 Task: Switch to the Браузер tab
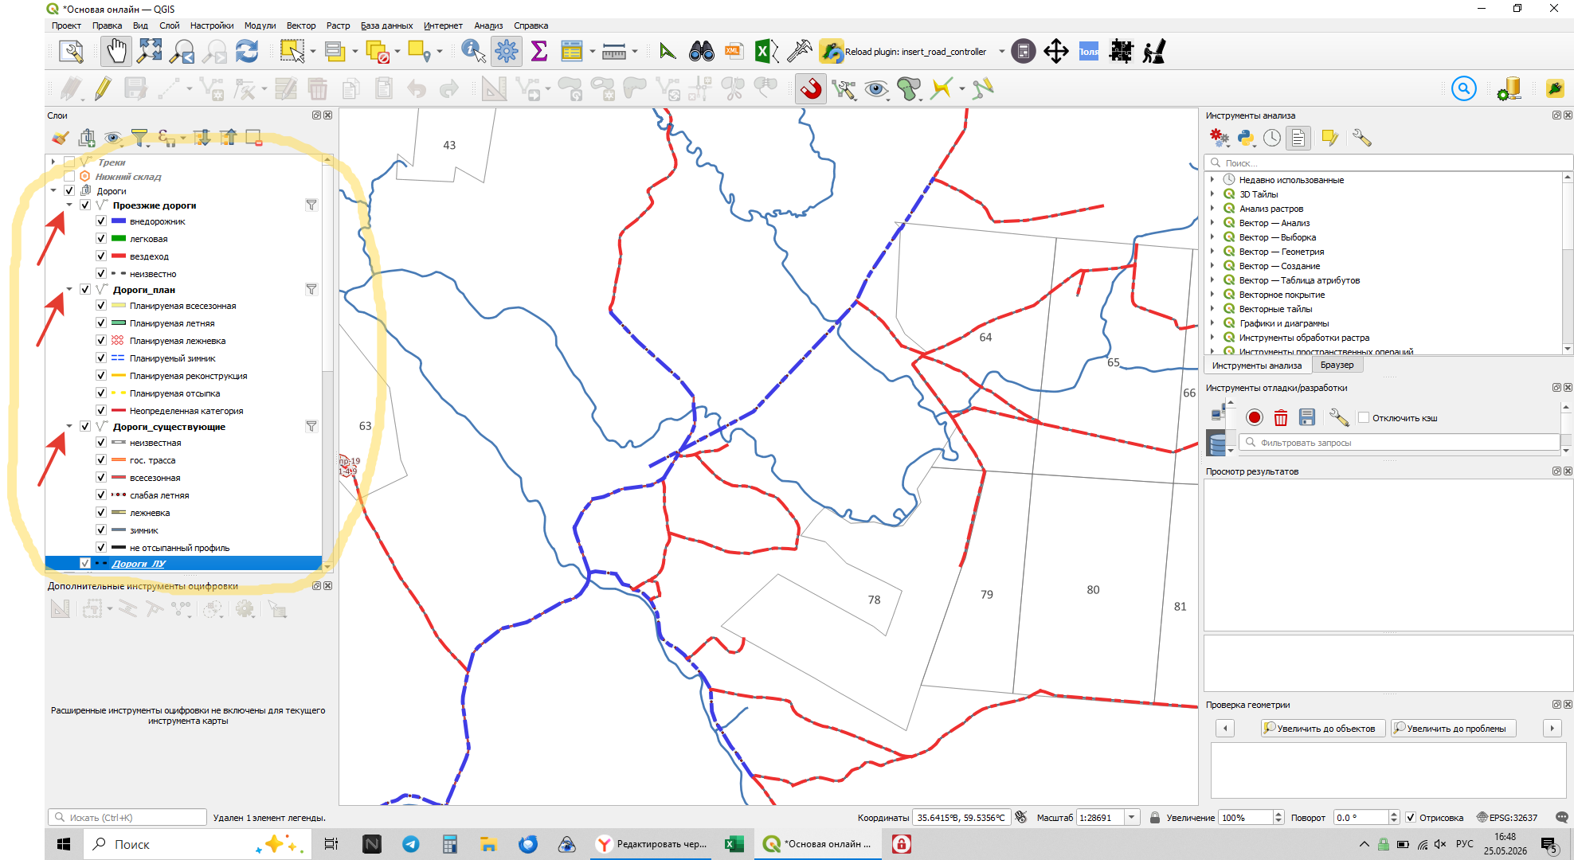pos(1337,365)
